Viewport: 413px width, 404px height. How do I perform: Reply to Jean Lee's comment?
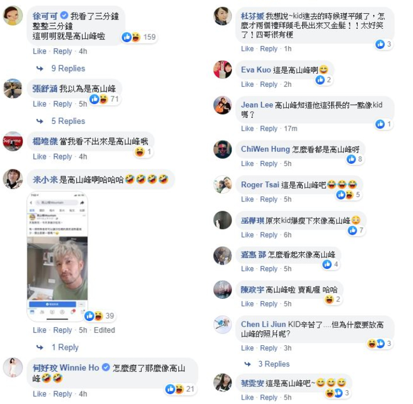[269, 128]
